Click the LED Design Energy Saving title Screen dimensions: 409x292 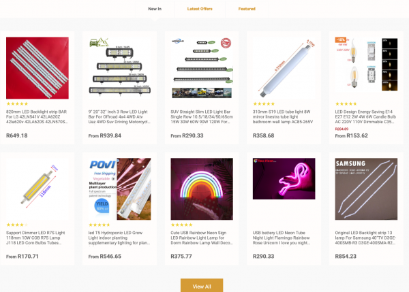[365, 116]
